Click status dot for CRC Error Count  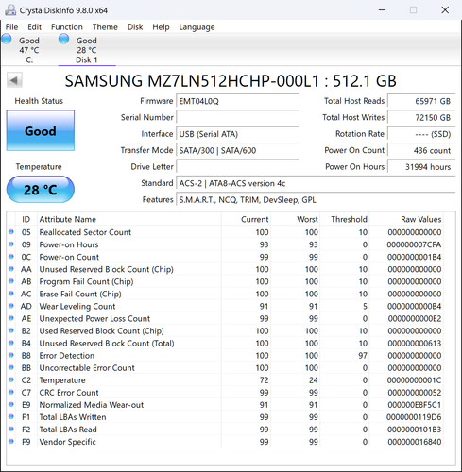click(x=11, y=392)
